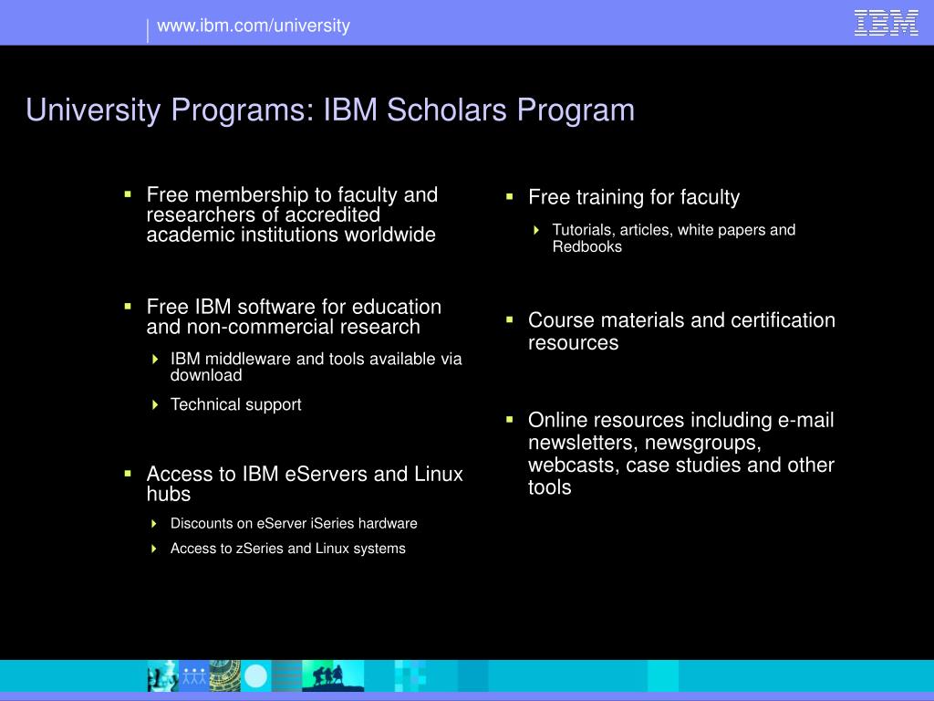Click the clock dial tile in footer
The image size is (934, 701).
click(x=225, y=676)
